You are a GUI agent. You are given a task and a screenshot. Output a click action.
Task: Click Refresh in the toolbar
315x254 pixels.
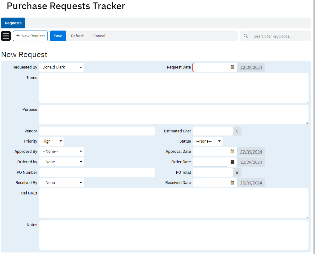click(x=78, y=36)
